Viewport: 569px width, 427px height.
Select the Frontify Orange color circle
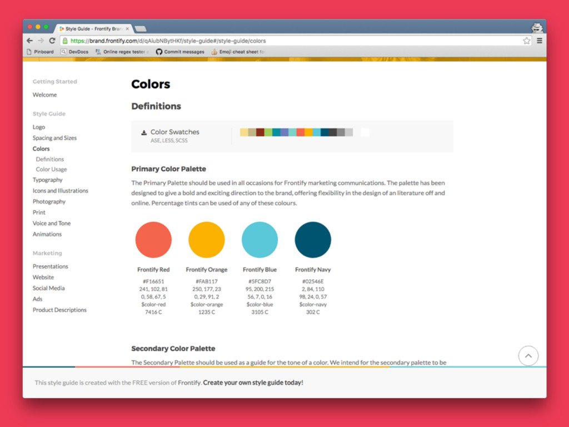[x=207, y=240]
